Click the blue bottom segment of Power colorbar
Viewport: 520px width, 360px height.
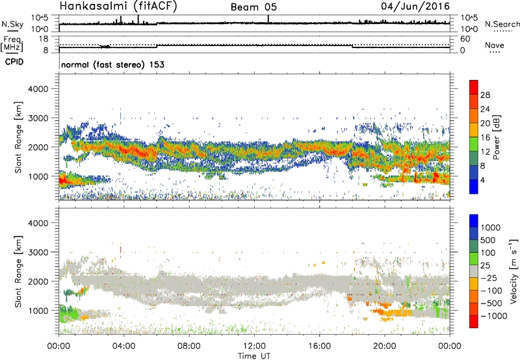[474, 186]
